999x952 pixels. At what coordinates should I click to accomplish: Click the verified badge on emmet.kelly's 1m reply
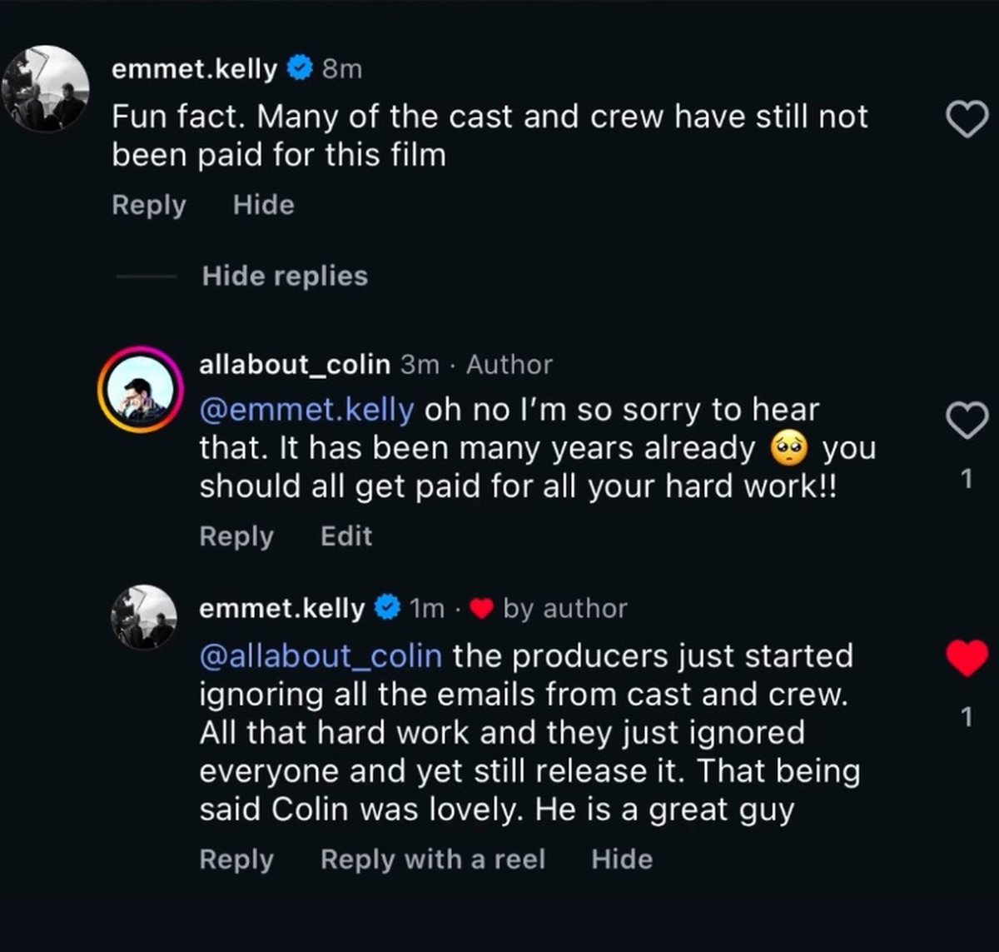(x=386, y=608)
